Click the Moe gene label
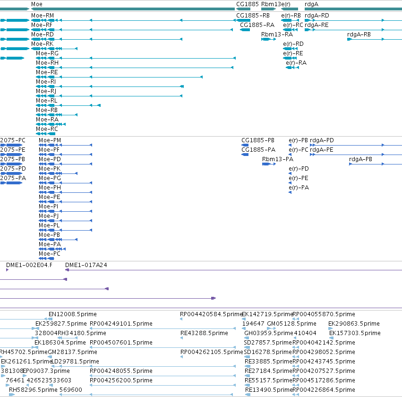 (x=37, y=4)
